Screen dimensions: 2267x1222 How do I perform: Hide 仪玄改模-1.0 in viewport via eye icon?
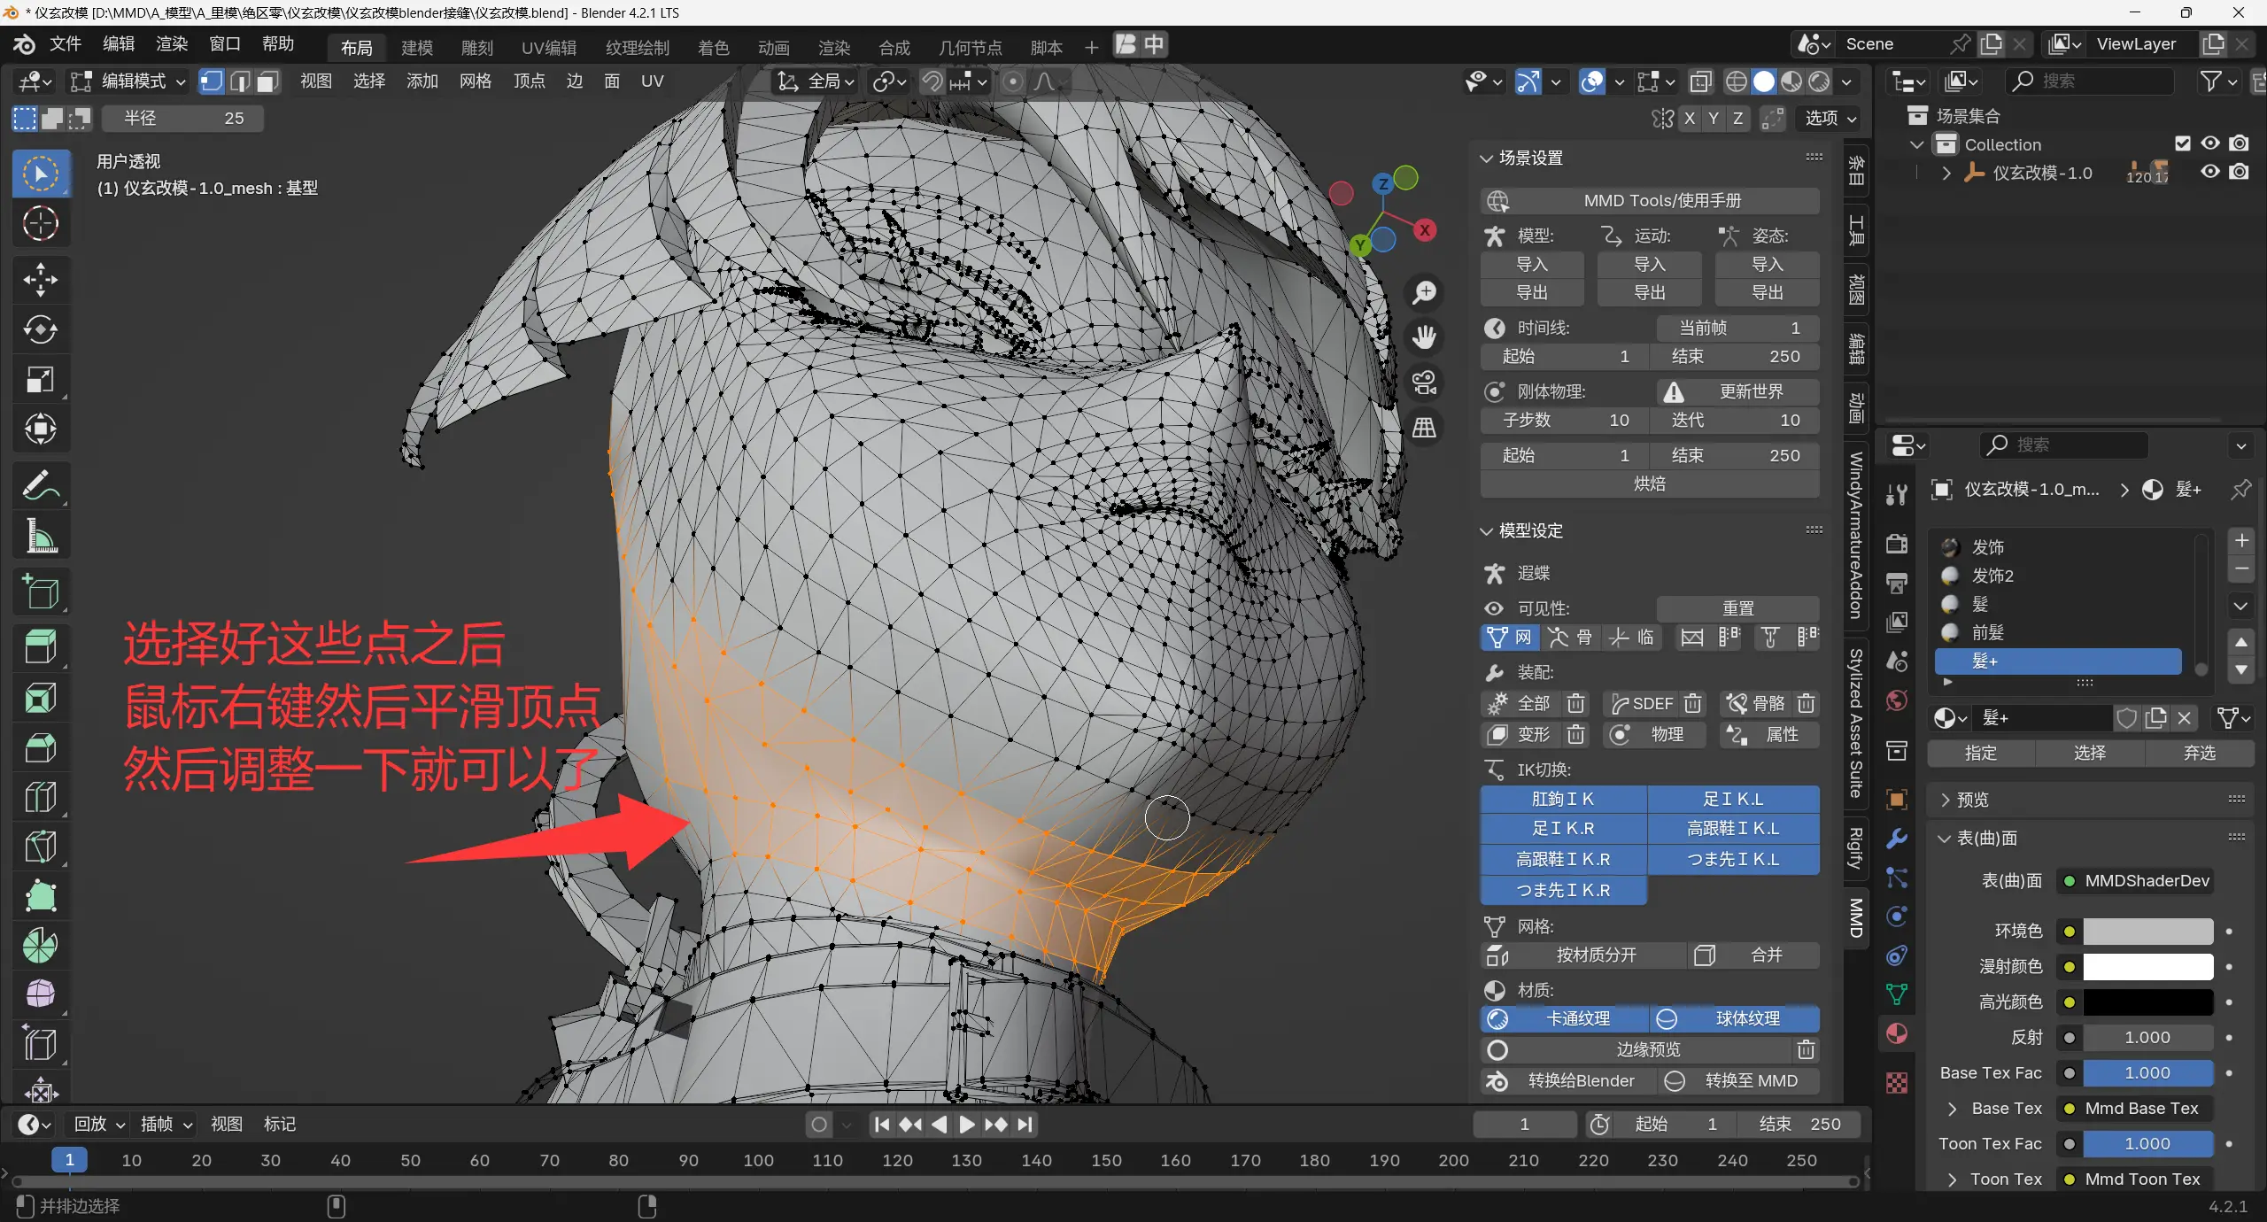coord(2210,172)
